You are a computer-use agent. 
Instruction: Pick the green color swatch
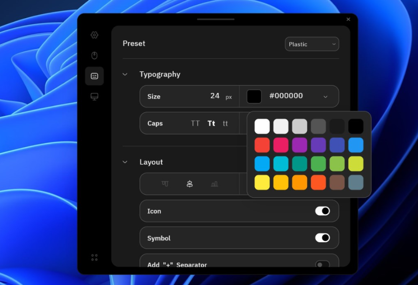pyautogui.click(x=318, y=164)
